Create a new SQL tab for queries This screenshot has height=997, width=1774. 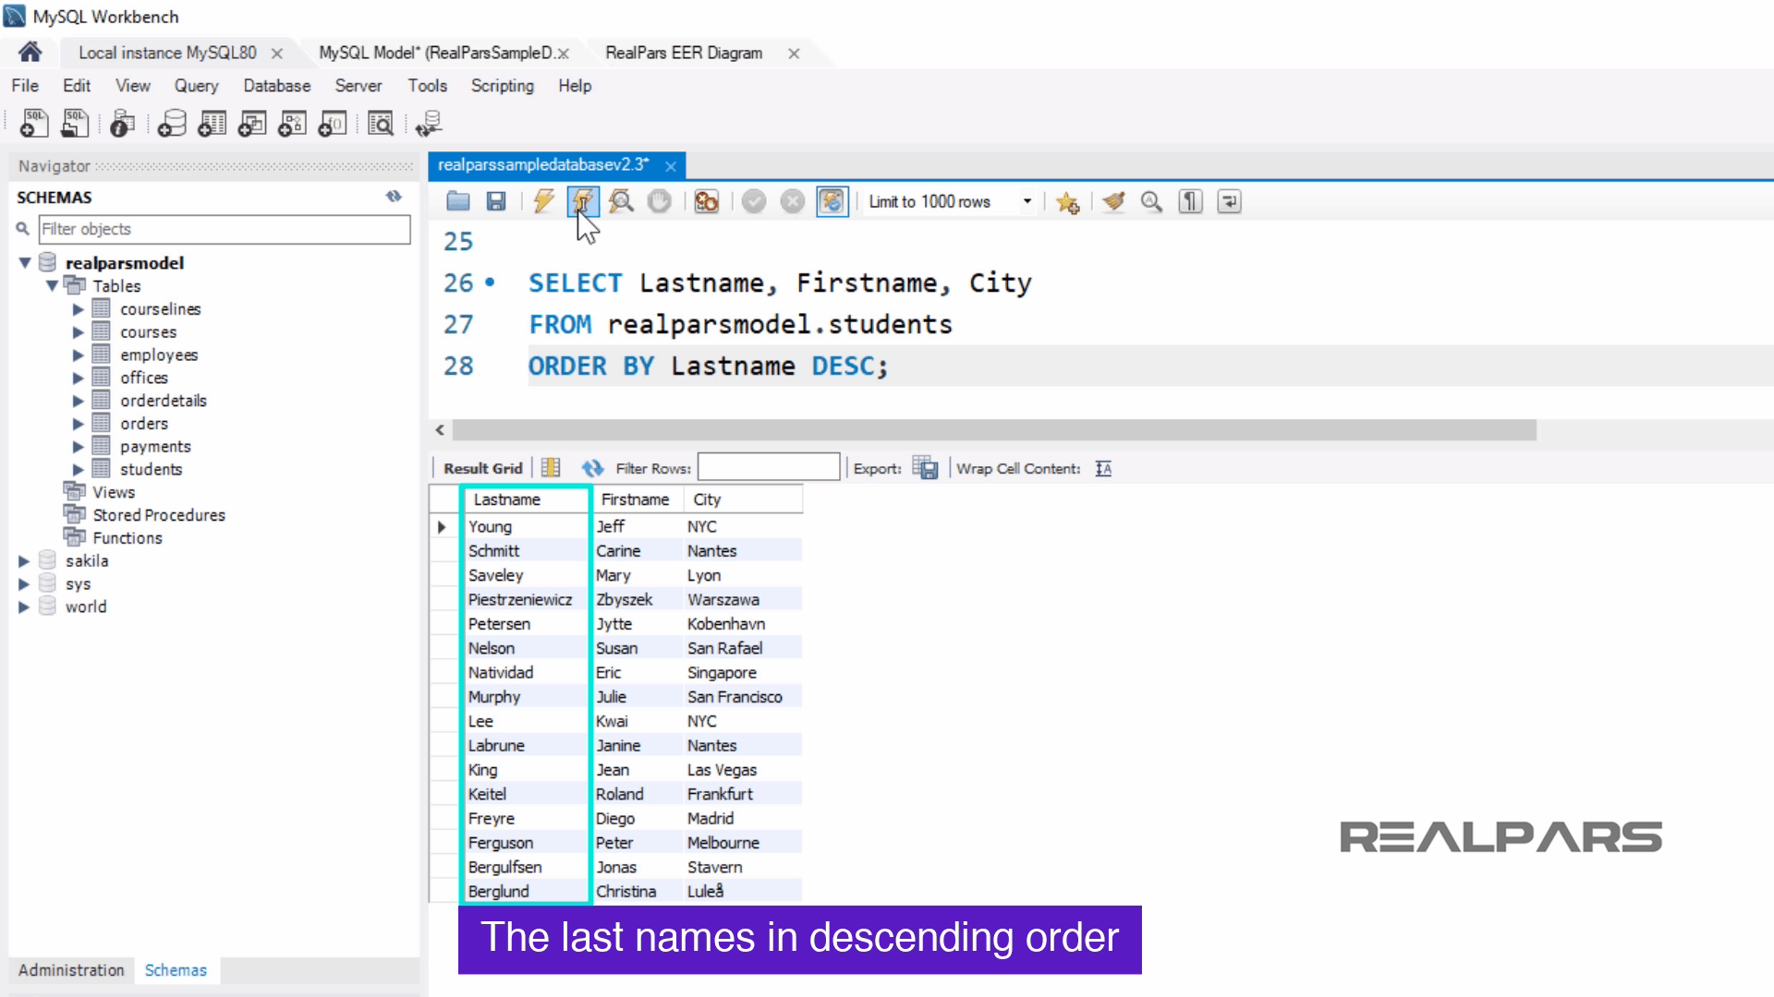34,123
